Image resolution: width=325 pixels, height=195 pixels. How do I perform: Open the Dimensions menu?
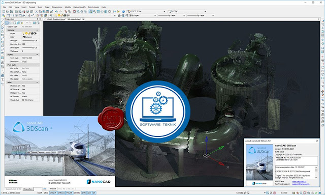tap(57, 7)
